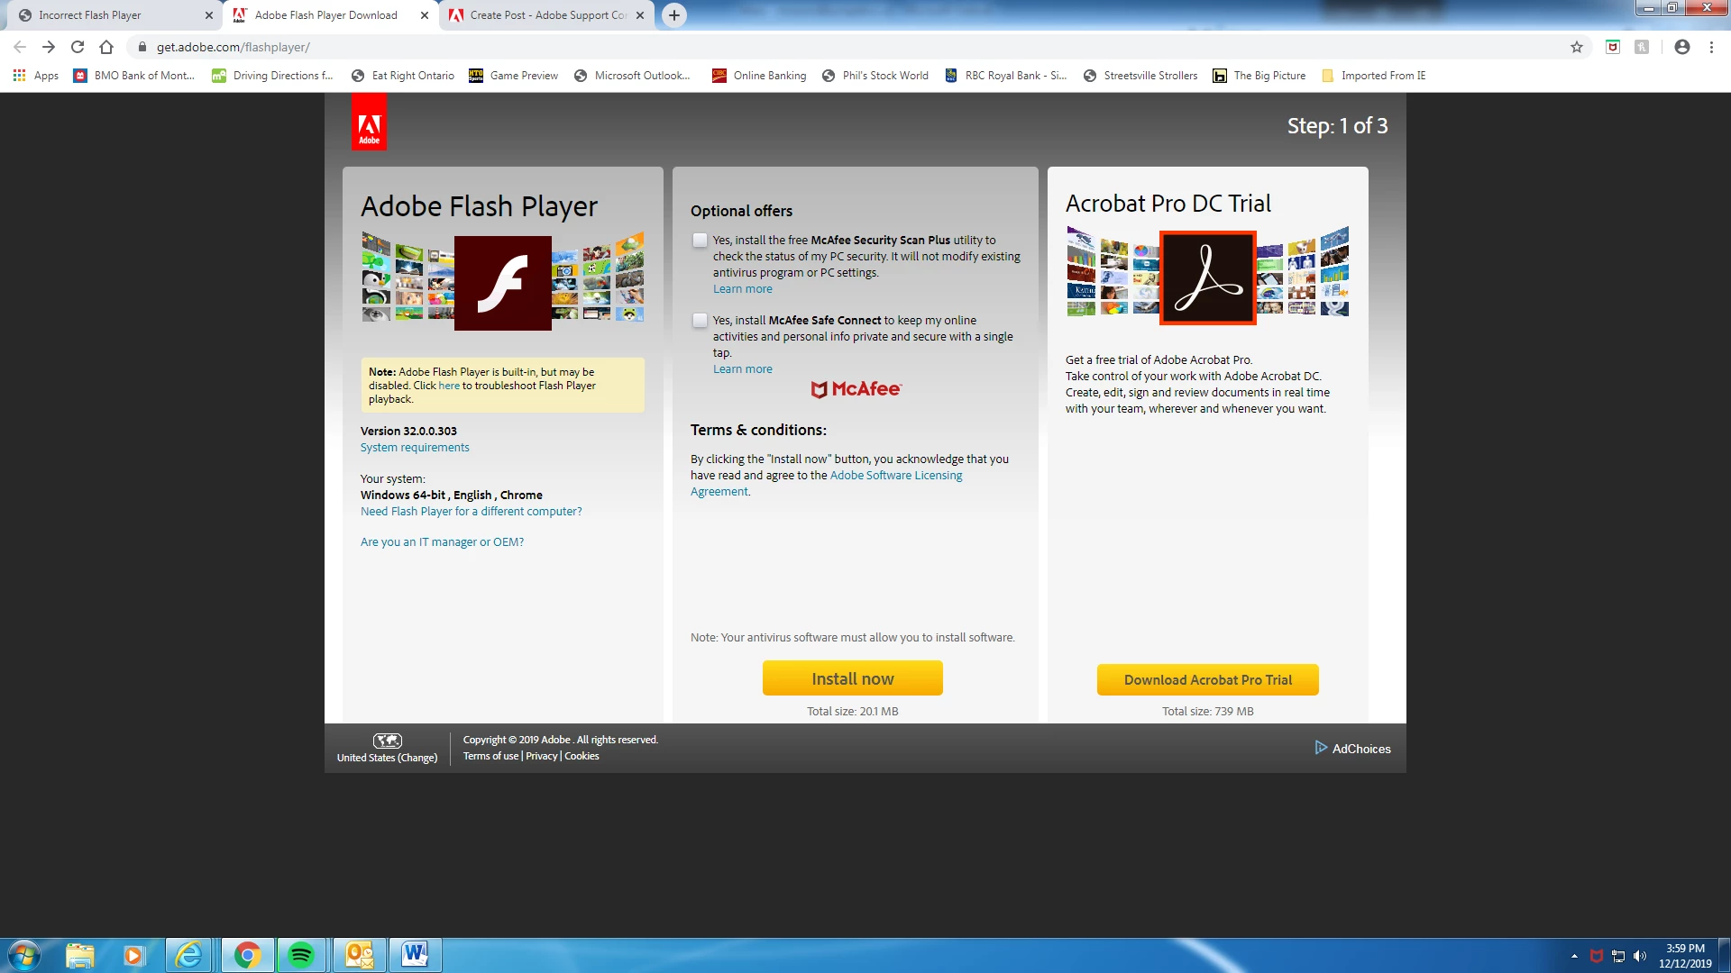Image resolution: width=1731 pixels, height=973 pixels.
Task: Open the home page icon
Action: click(x=106, y=47)
